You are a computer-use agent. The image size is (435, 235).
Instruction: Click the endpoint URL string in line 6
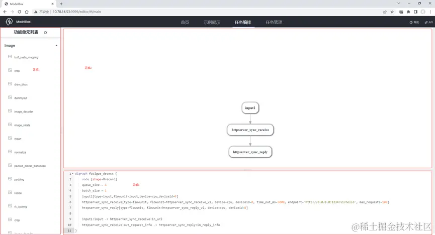click(330, 202)
